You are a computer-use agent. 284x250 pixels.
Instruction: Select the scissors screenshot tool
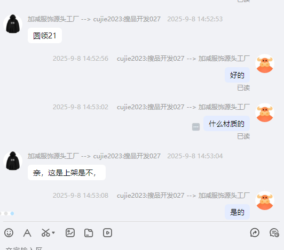pos(46,232)
